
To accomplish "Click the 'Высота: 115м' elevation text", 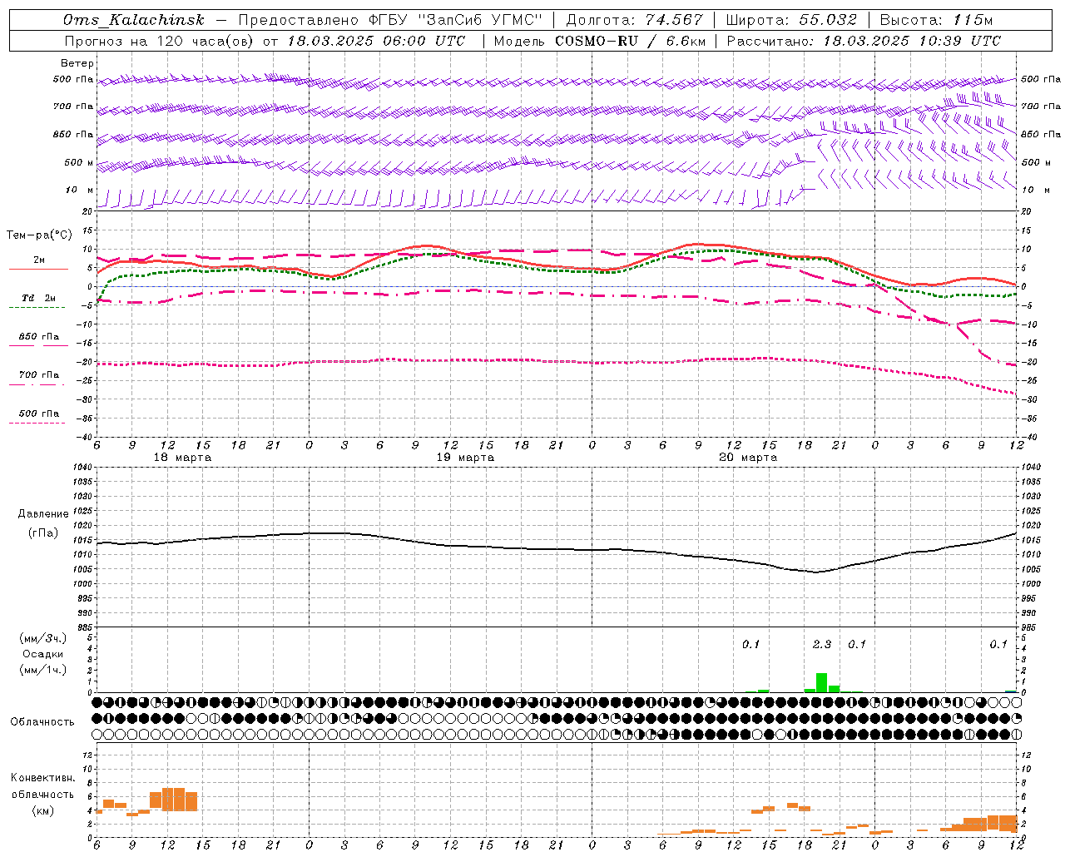I will coord(937,20).
